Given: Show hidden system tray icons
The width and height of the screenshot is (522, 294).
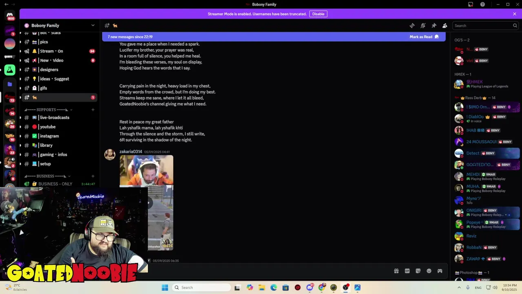Looking at the screenshot, I should click(x=459, y=287).
